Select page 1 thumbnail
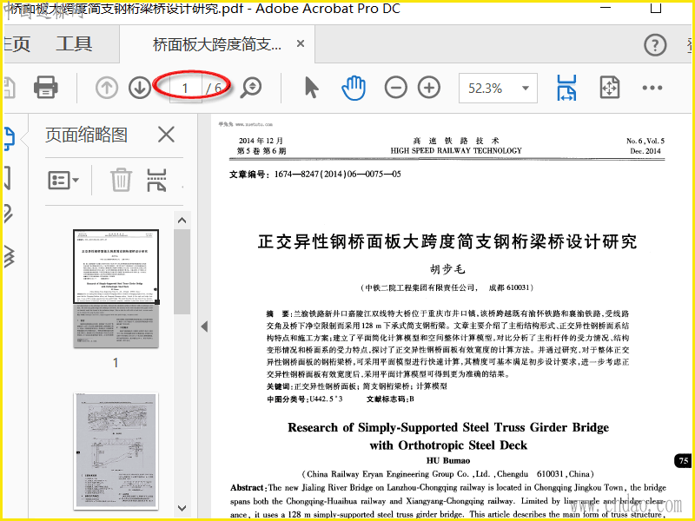This screenshot has width=695, height=521. [x=116, y=288]
